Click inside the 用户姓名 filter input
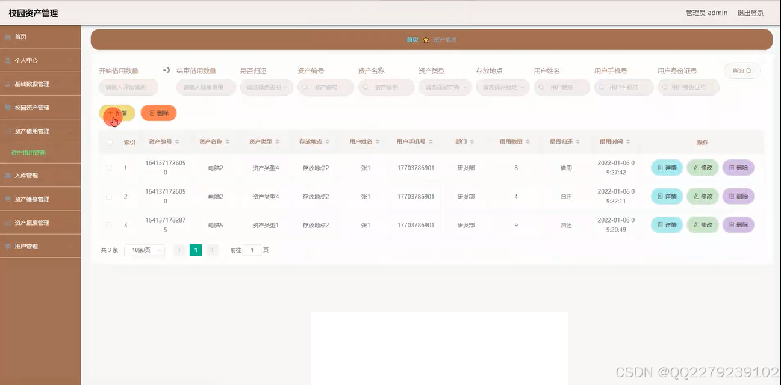781x385 pixels. coord(561,87)
